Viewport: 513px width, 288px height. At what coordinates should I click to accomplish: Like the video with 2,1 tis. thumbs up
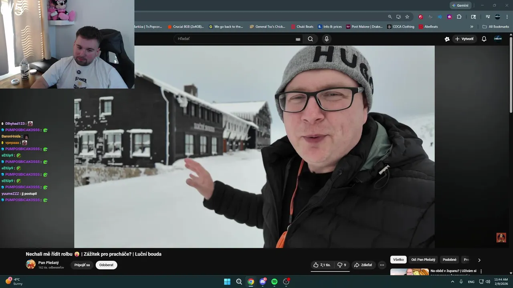322,265
